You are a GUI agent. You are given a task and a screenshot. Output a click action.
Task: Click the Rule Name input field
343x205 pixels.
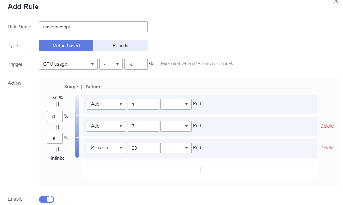(x=93, y=27)
